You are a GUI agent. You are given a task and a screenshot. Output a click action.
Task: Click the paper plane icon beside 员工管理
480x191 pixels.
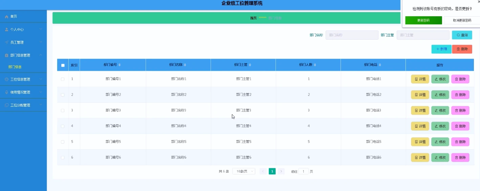tap(6, 42)
